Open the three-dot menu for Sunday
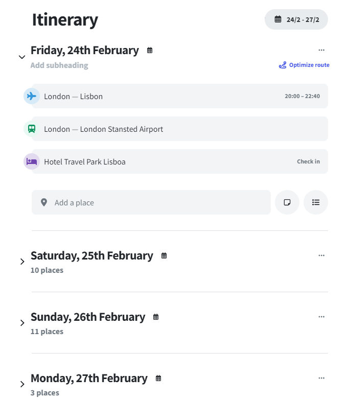Screen dimensions: 349x400 pyautogui.click(x=321, y=317)
